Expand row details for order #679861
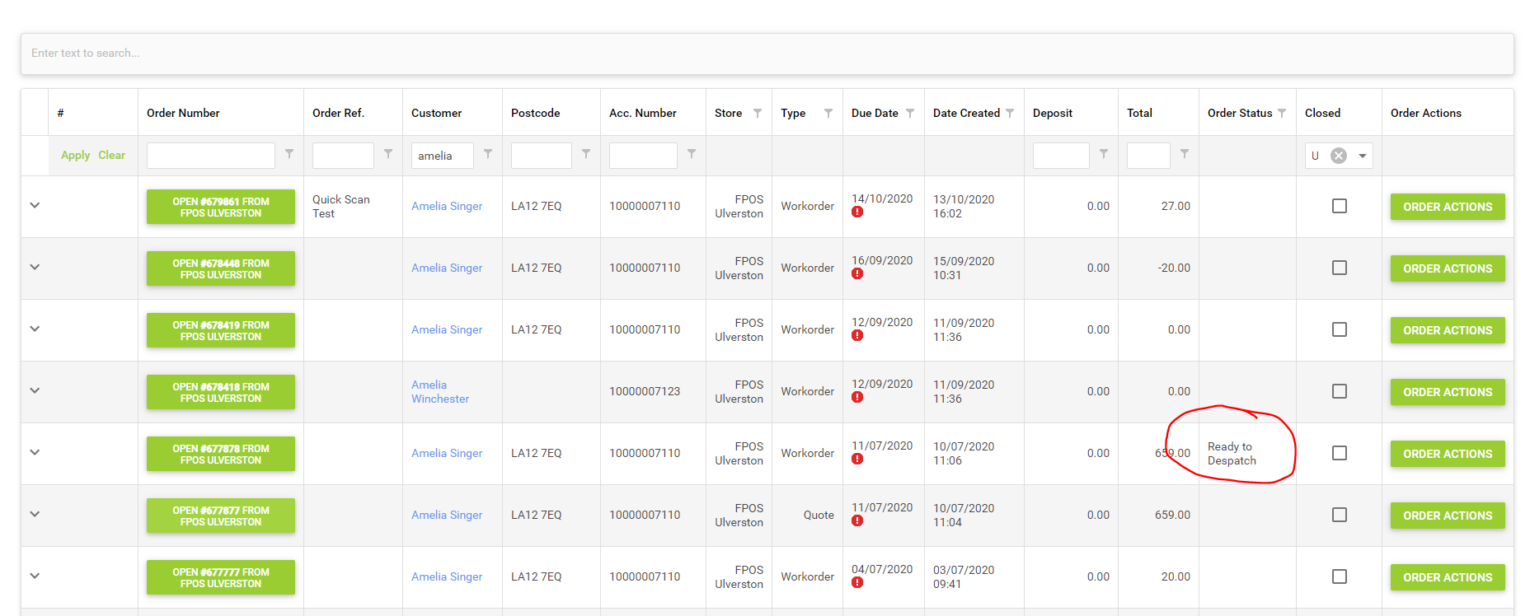Viewport: 1530px width, 616px height. point(35,205)
